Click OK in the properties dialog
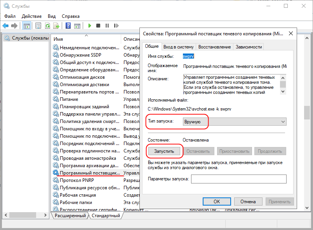 coord(217,201)
